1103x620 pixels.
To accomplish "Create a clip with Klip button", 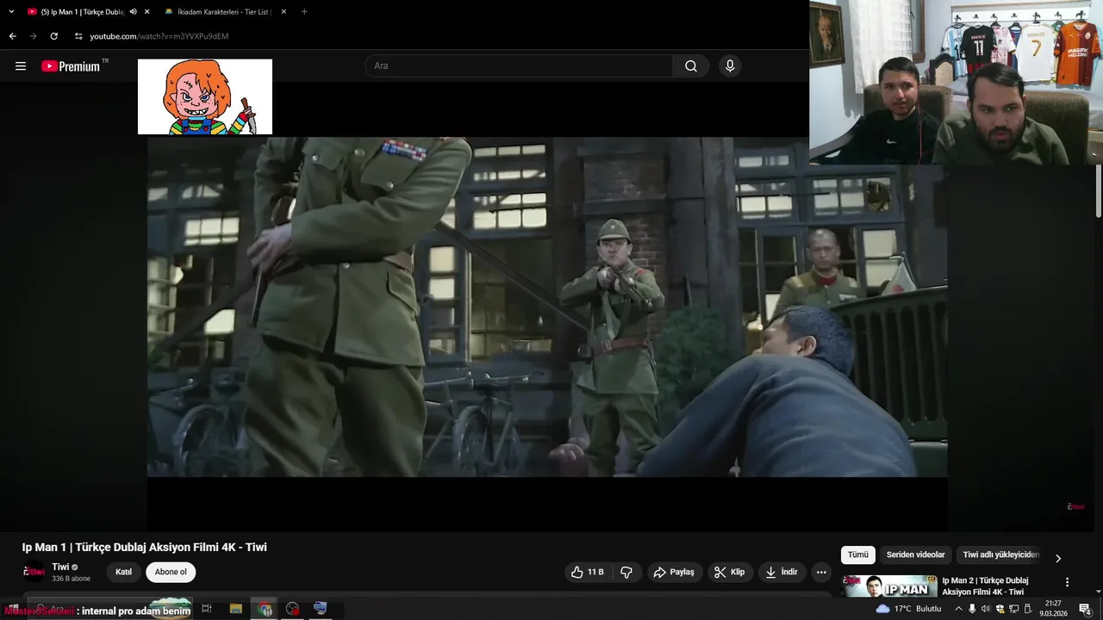I will (x=730, y=572).
